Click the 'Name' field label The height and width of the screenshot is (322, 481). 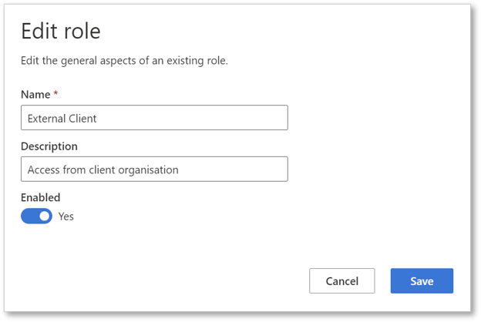point(35,95)
